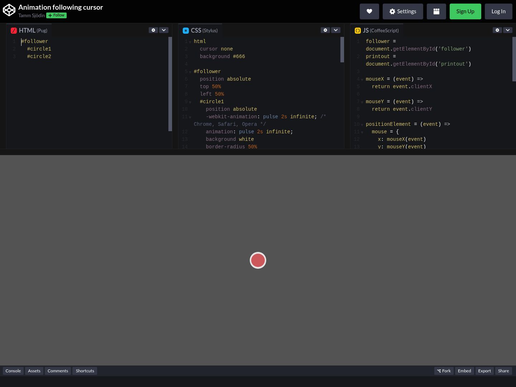Open the Console panel
The height and width of the screenshot is (387, 516).
pos(13,371)
